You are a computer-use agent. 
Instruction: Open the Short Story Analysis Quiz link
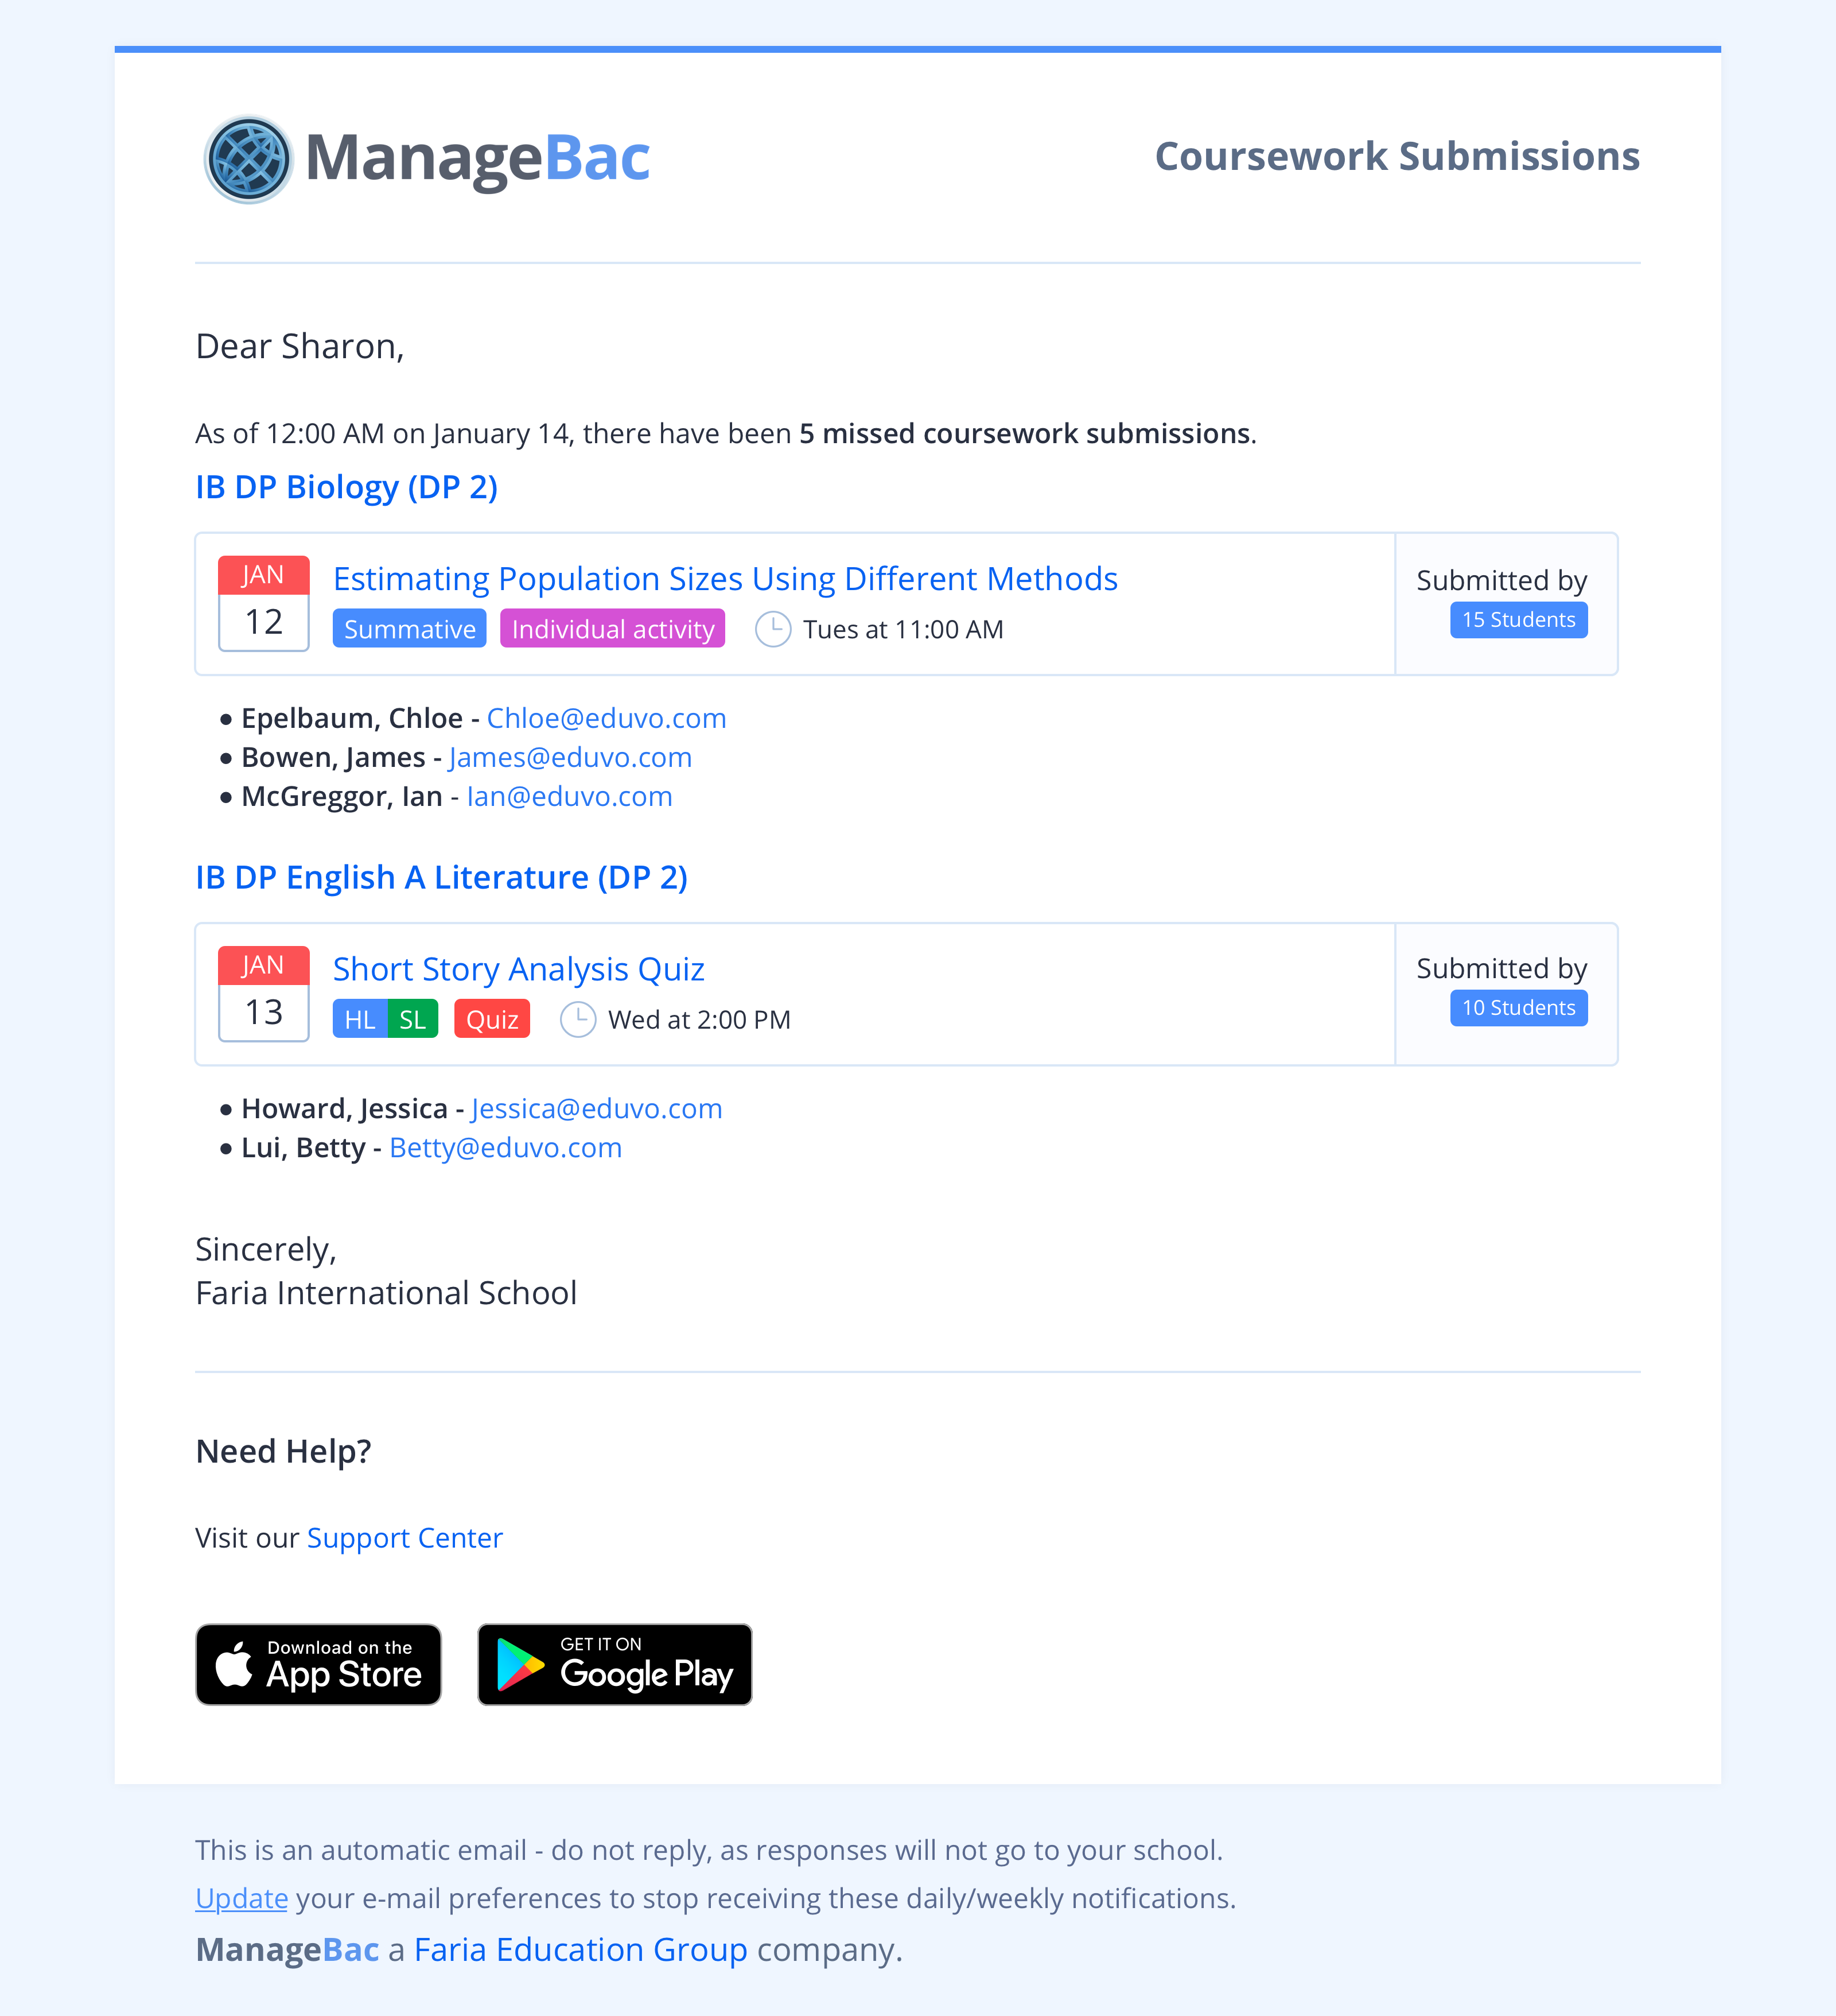pos(519,969)
